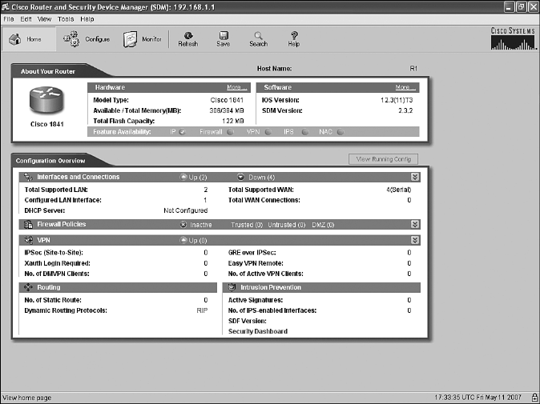Expand the VPN overview section
The width and height of the screenshot is (540, 404).
415,240
